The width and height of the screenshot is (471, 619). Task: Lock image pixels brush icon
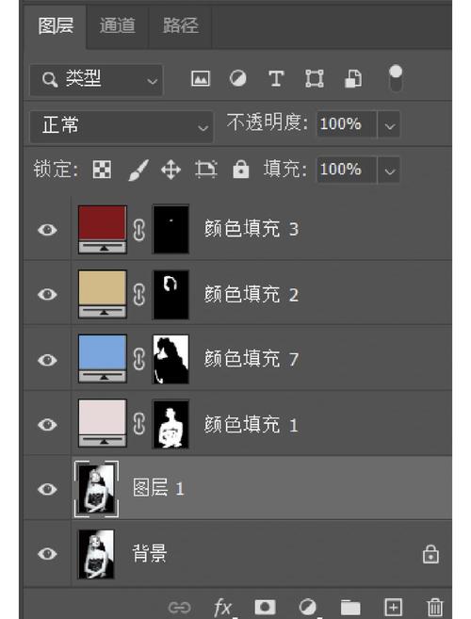tap(138, 170)
